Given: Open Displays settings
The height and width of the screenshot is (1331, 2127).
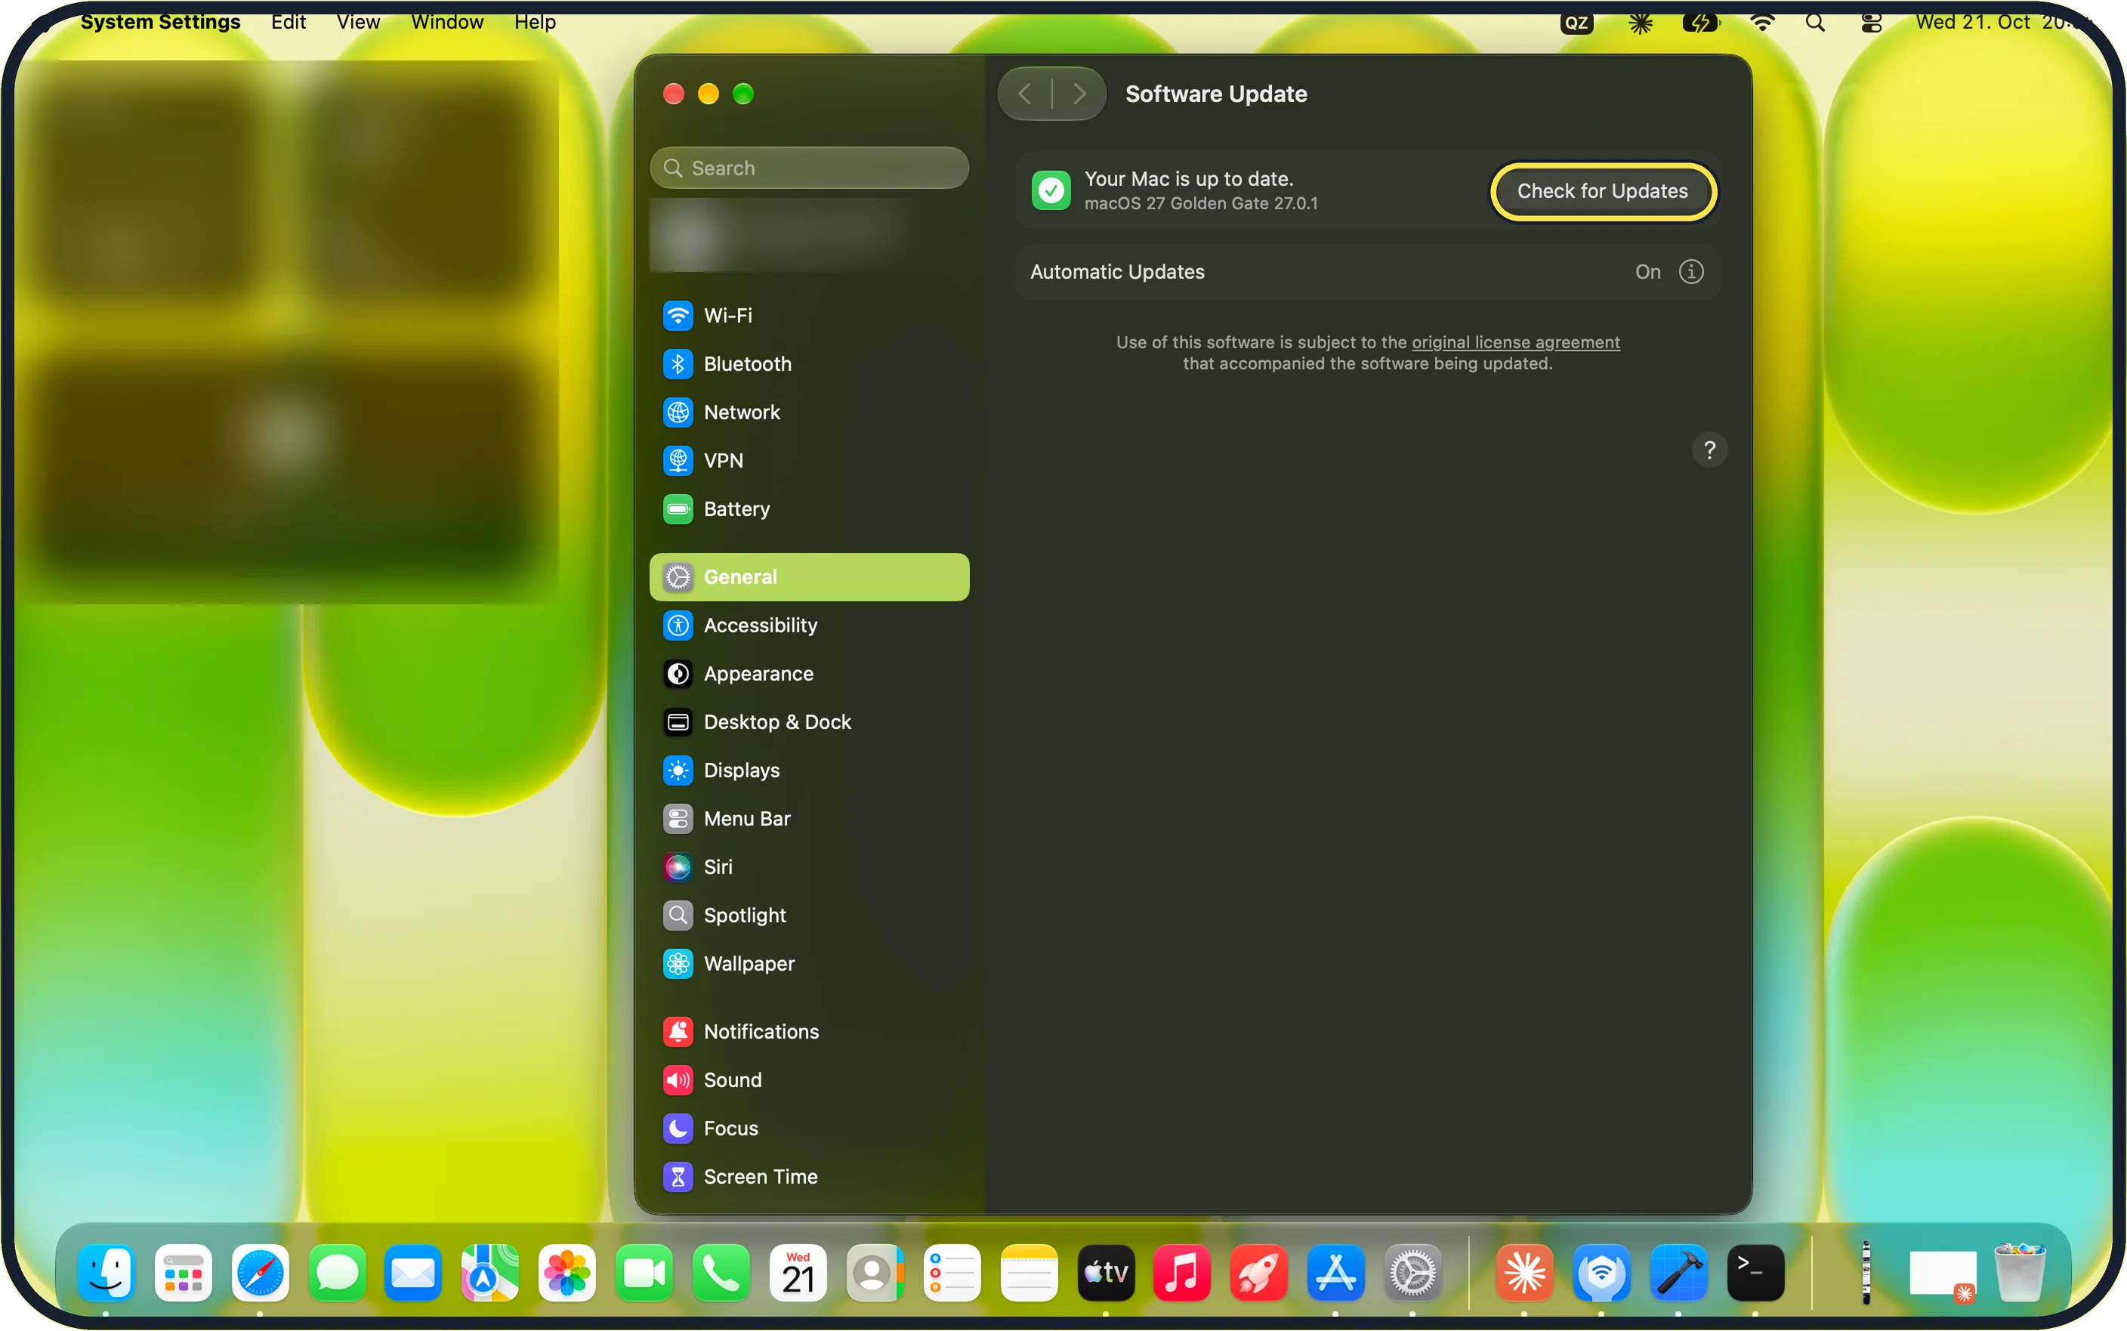Looking at the screenshot, I should coord(809,770).
